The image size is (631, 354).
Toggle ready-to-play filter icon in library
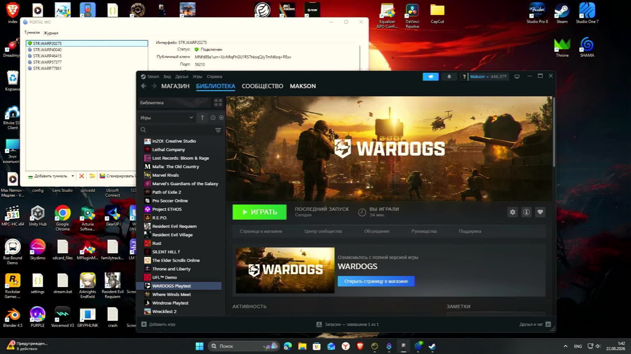(x=221, y=118)
